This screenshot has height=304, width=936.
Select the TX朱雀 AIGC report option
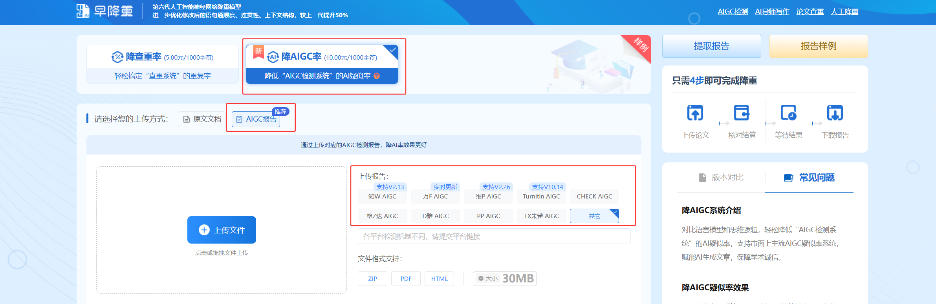(x=541, y=216)
